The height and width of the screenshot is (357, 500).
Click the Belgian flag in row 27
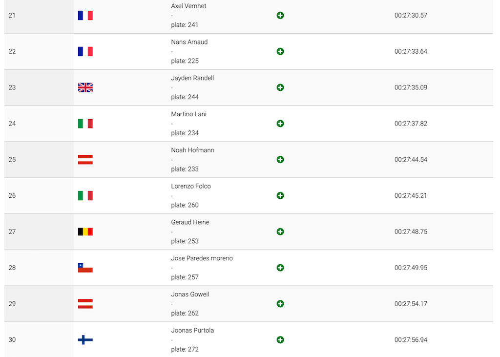[x=85, y=231]
